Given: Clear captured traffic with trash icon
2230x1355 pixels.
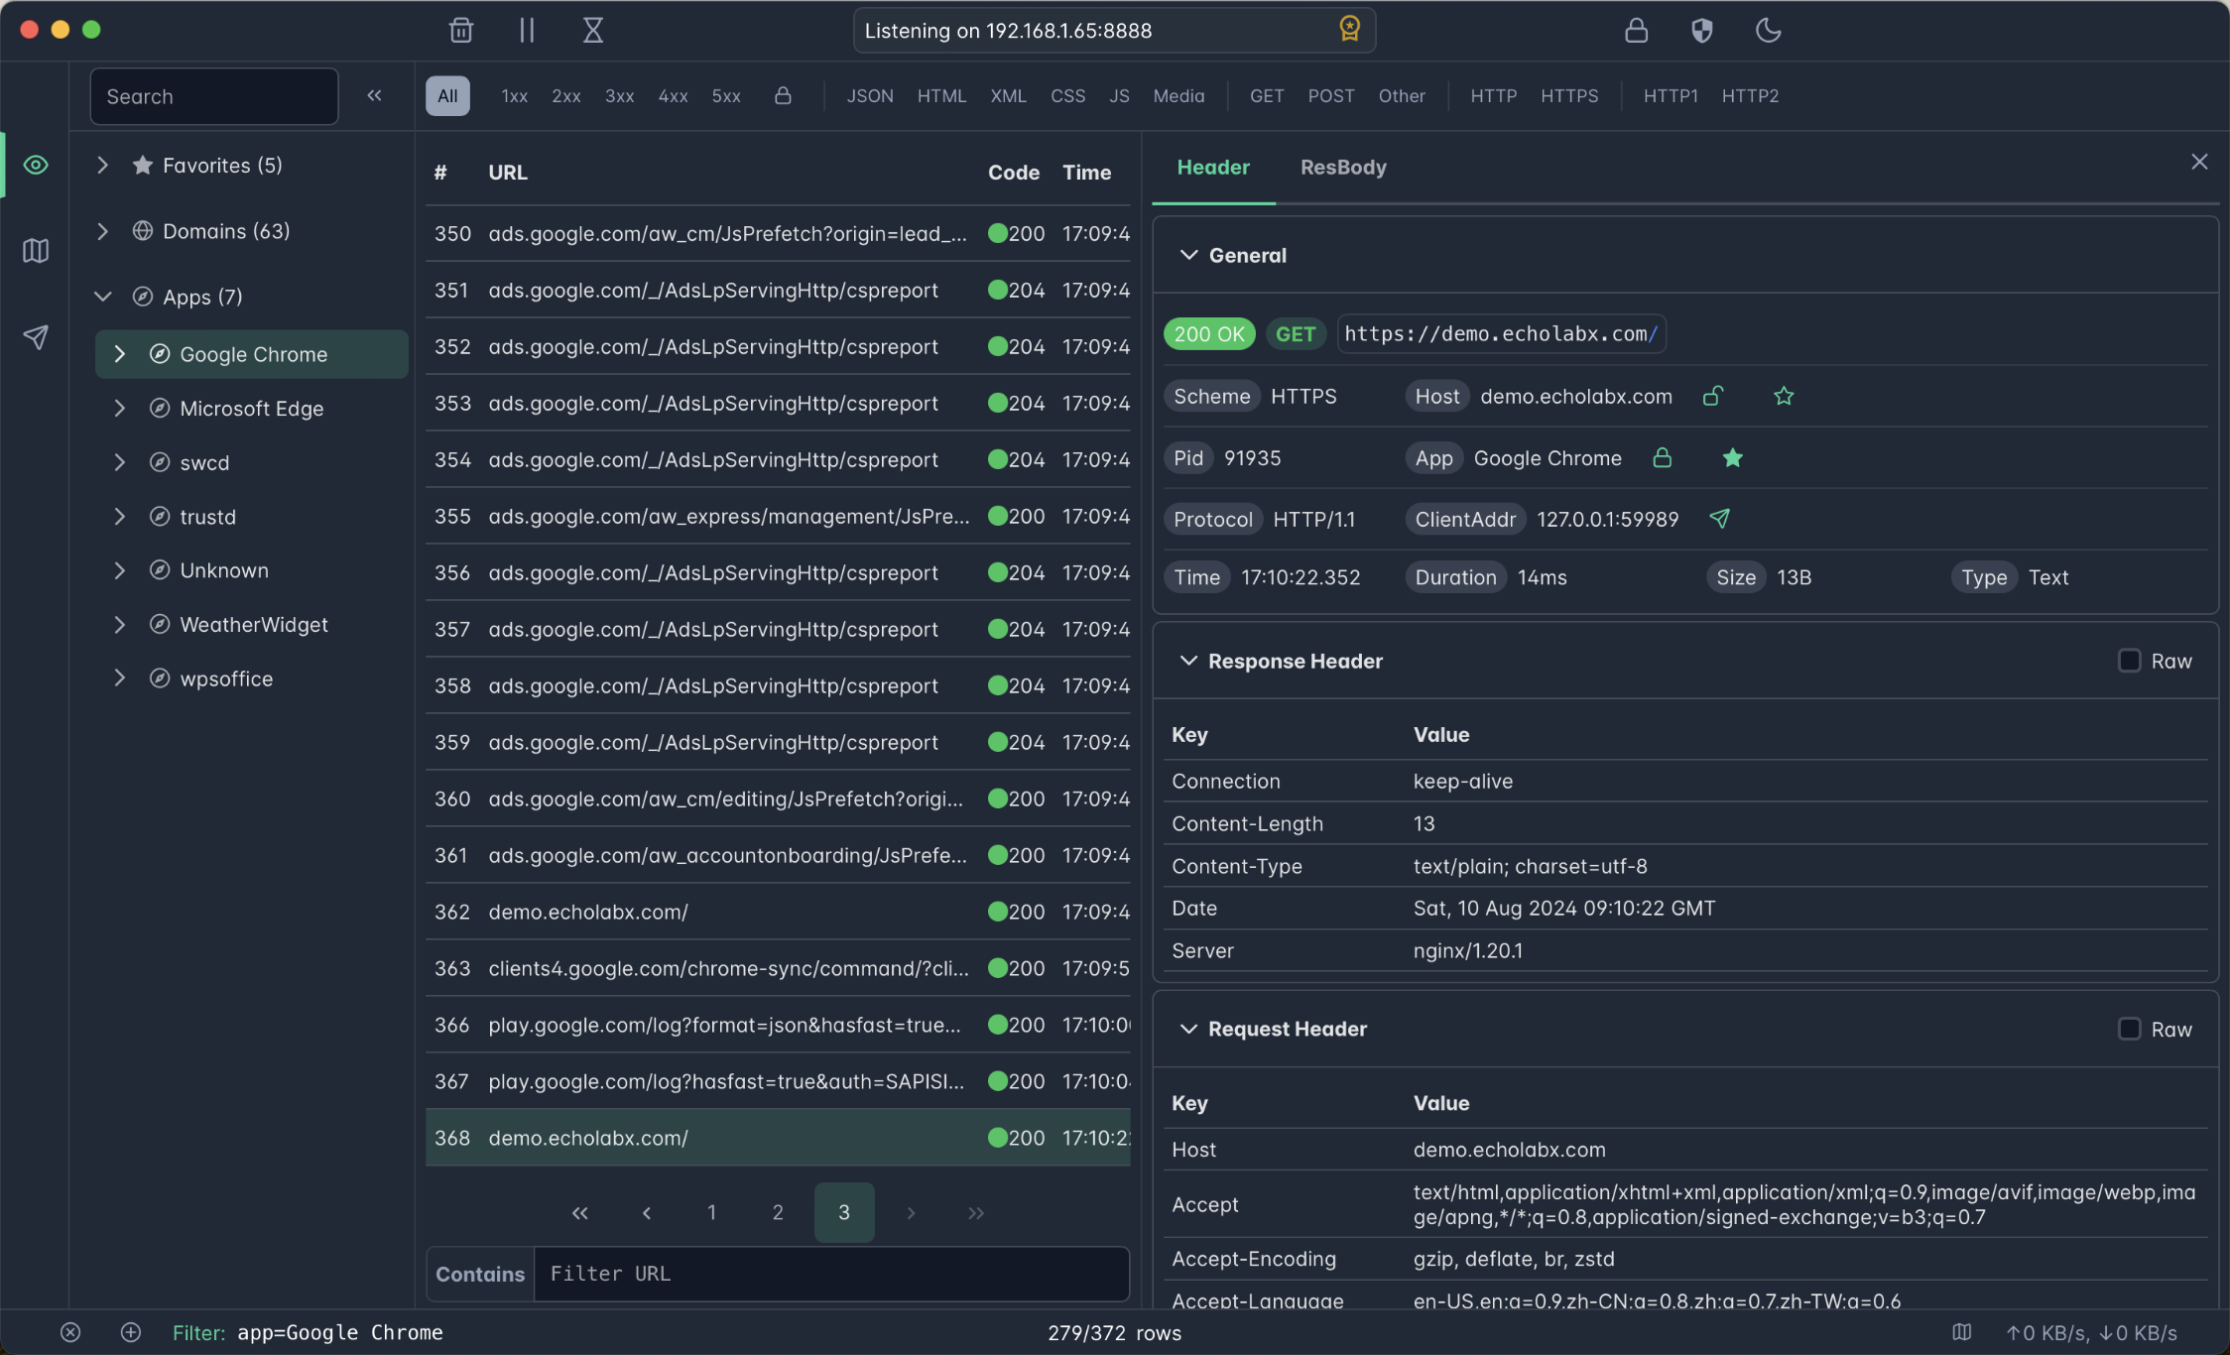Looking at the screenshot, I should coord(460,30).
